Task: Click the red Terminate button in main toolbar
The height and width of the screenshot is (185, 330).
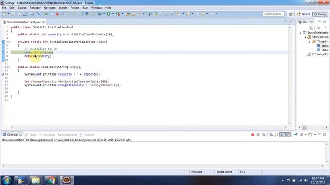Action: click(x=57, y=14)
